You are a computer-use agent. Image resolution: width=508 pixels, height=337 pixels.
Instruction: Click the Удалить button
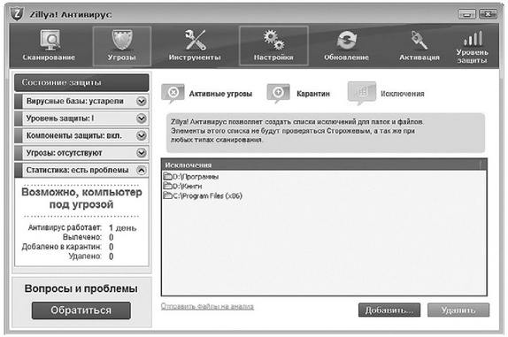point(458,310)
